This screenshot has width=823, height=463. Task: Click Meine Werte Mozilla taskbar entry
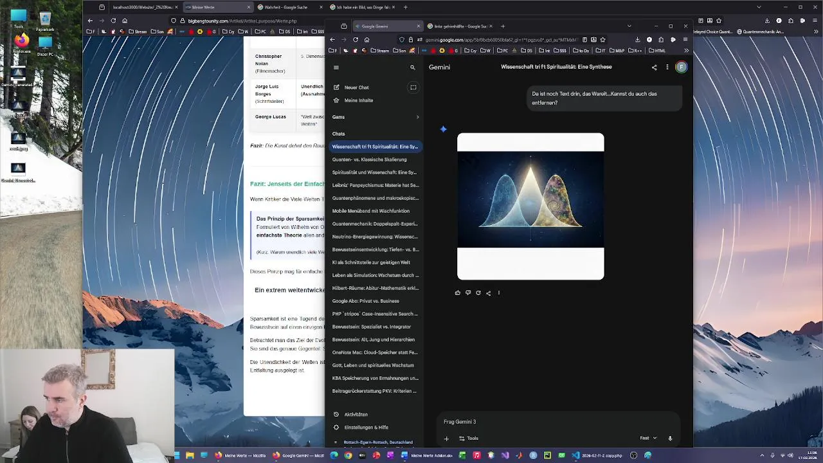(241, 455)
